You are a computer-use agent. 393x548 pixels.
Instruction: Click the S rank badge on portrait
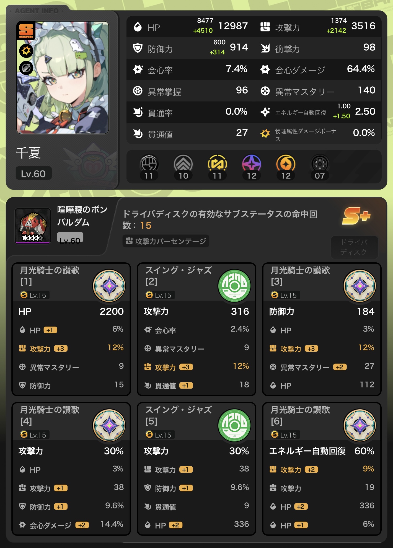[x=26, y=31]
